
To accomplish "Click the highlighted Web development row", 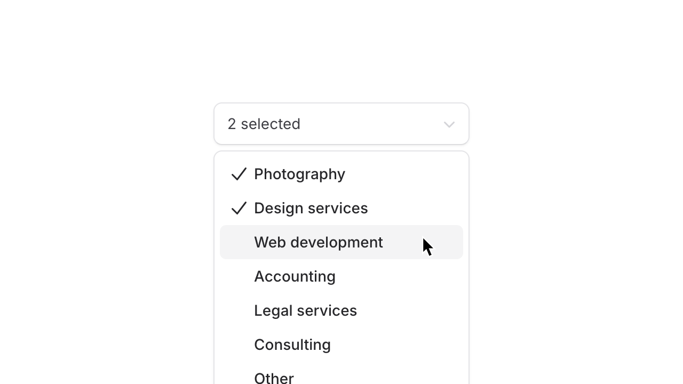I will tap(319, 242).
